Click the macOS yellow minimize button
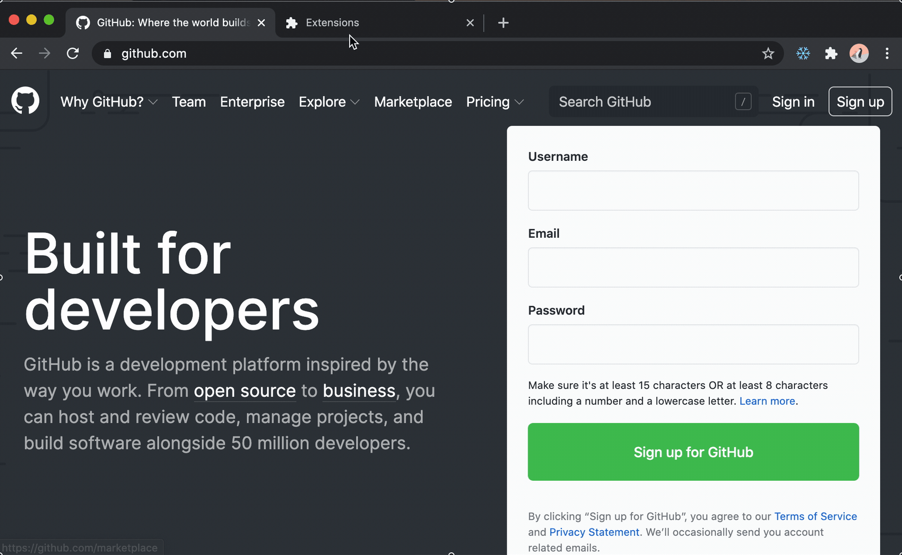Screen dimensions: 902x555 [x=31, y=20]
